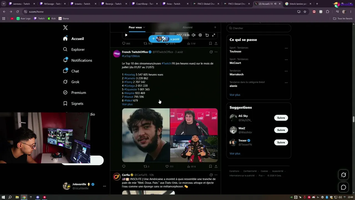This screenshot has height=200, width=355.
Task: Open Chat messages in sidebar
Action: tap(71, 71)
